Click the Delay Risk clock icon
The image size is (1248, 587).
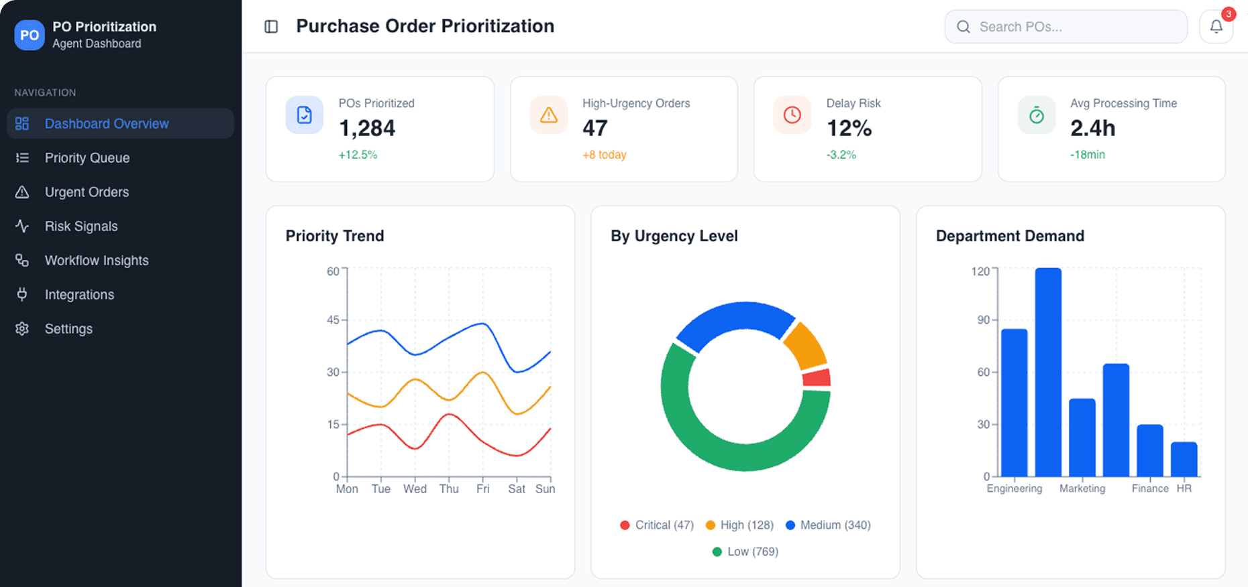point(792,115)
